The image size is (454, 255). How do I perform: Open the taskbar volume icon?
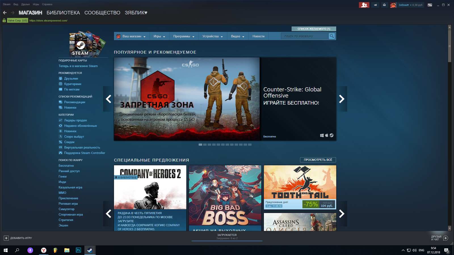414,250
